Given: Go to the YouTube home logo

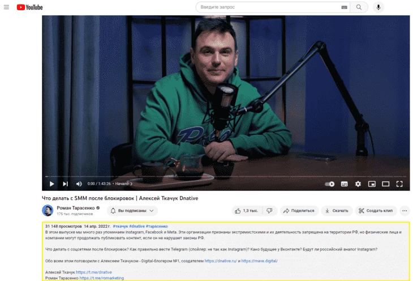Looking at the screenshot, I should point(29,7).
